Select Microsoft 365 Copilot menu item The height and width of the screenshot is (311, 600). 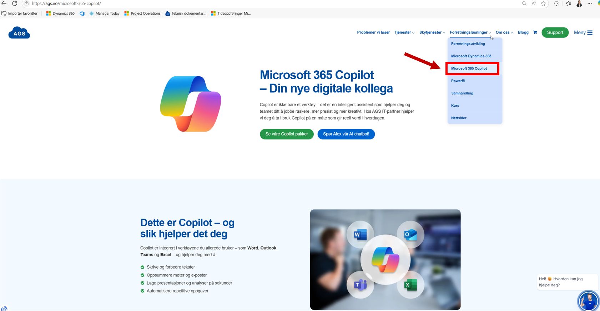[x=469, y=68]
